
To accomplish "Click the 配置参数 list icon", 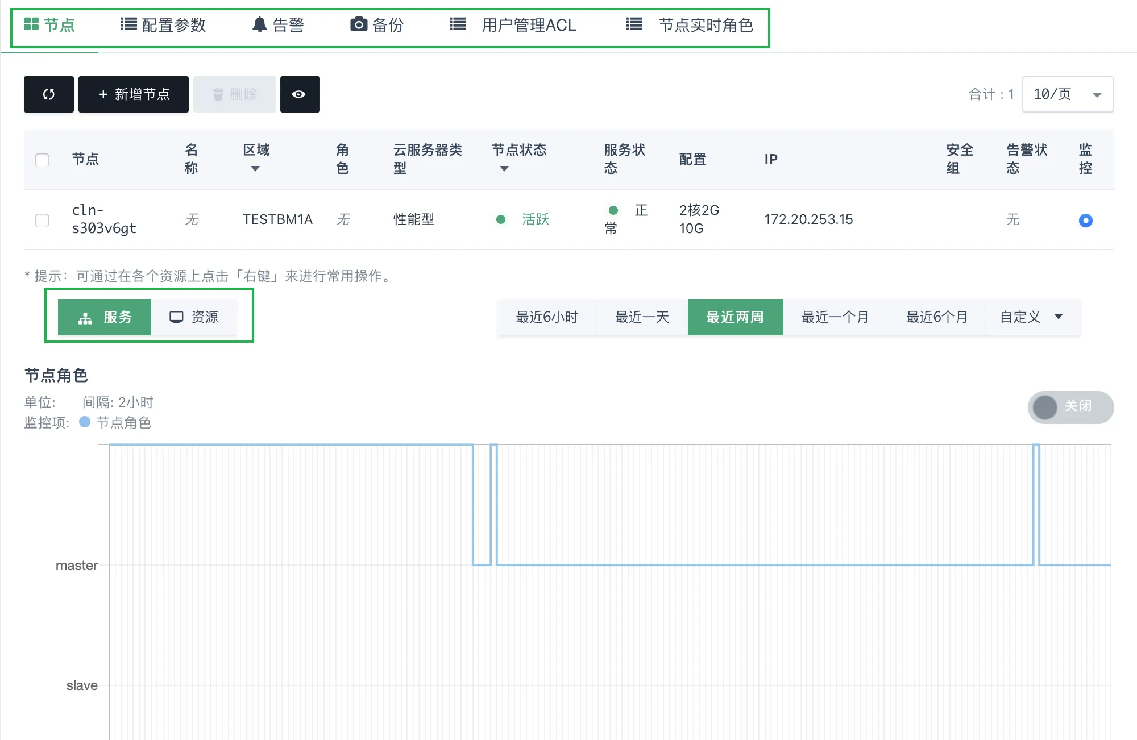I will tap(128, 24).
